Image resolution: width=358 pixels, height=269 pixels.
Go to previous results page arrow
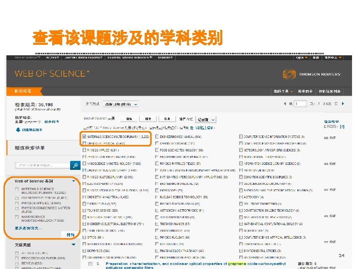285,104
